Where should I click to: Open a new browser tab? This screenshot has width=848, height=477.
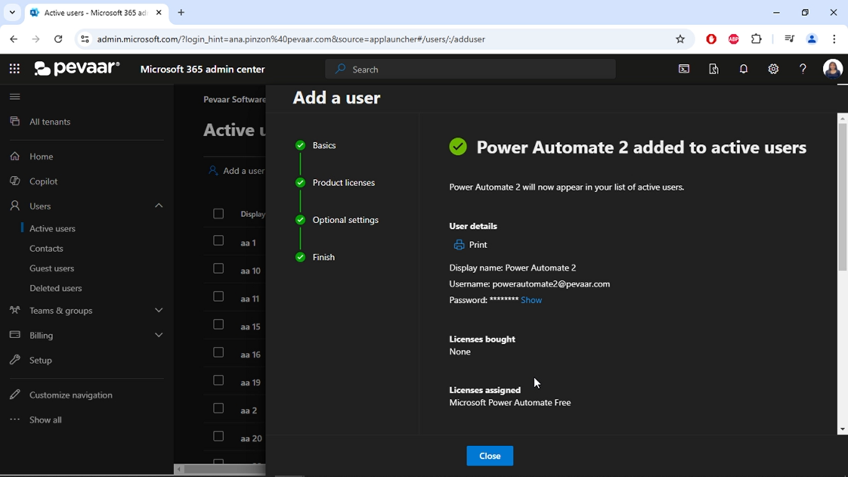click(x=181, y=12)
